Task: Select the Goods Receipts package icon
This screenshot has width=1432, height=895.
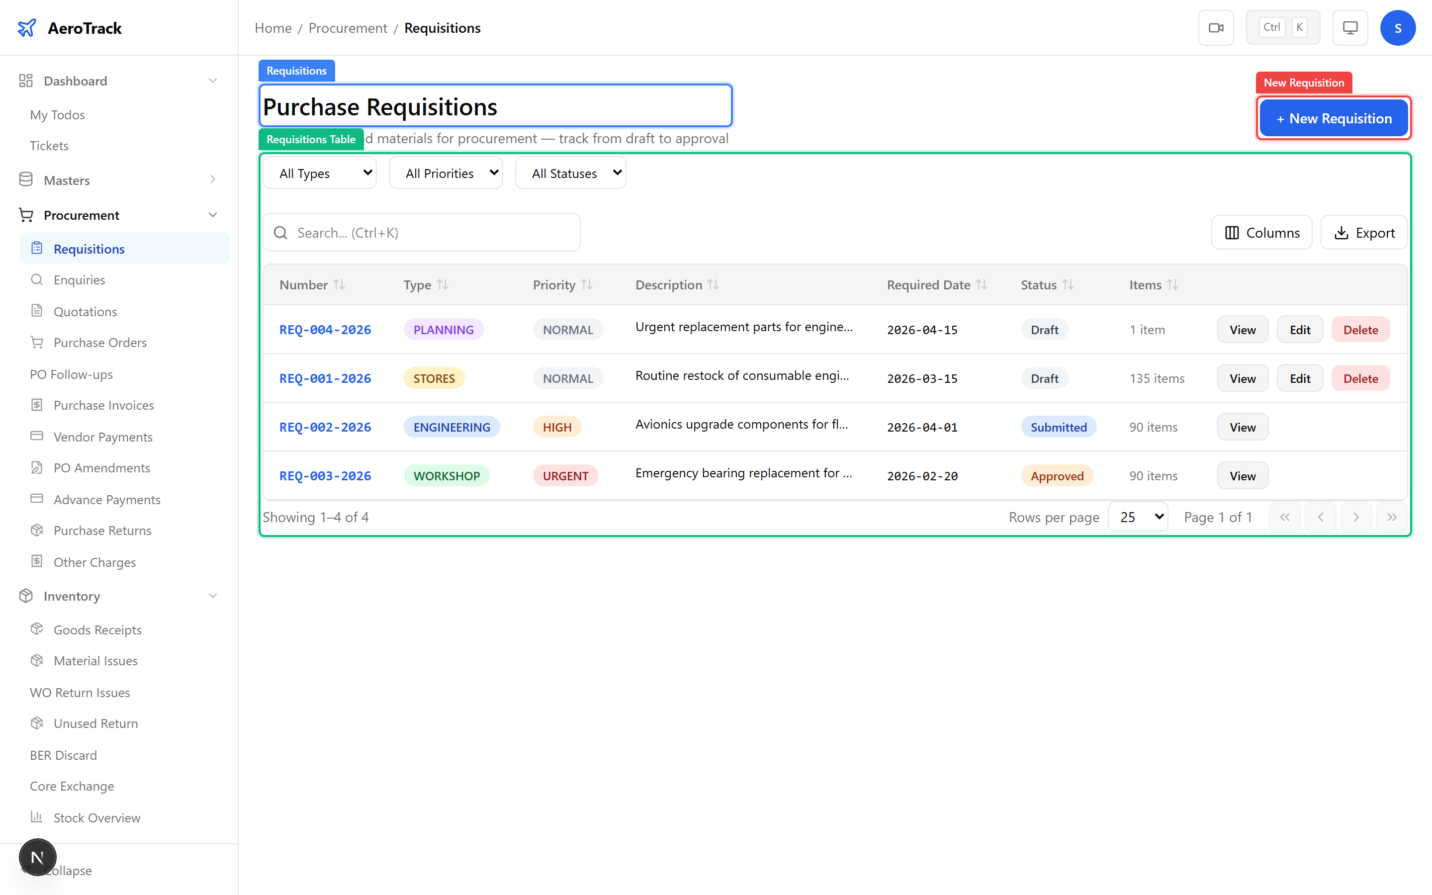Action: coord(37,629)
